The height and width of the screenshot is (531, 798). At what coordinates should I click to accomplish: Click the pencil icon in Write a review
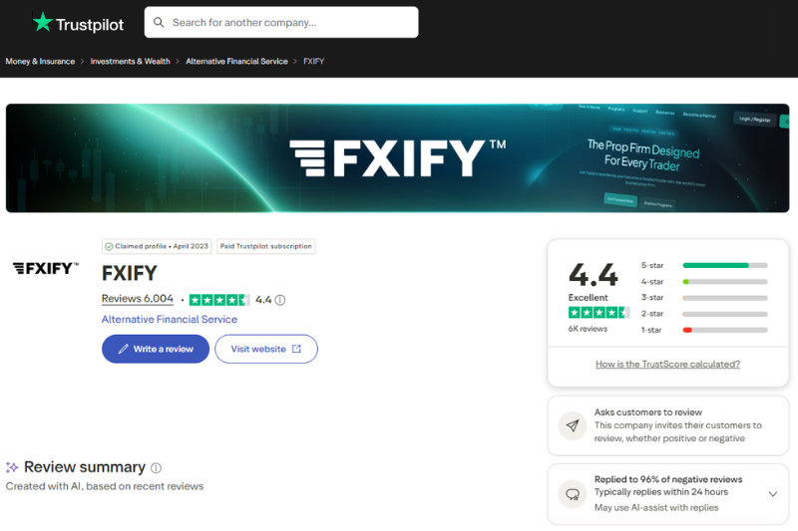(x=123, y=349)
